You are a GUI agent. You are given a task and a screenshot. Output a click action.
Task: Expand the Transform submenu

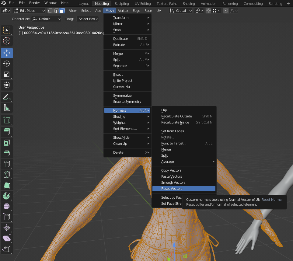tap(127, 18)
